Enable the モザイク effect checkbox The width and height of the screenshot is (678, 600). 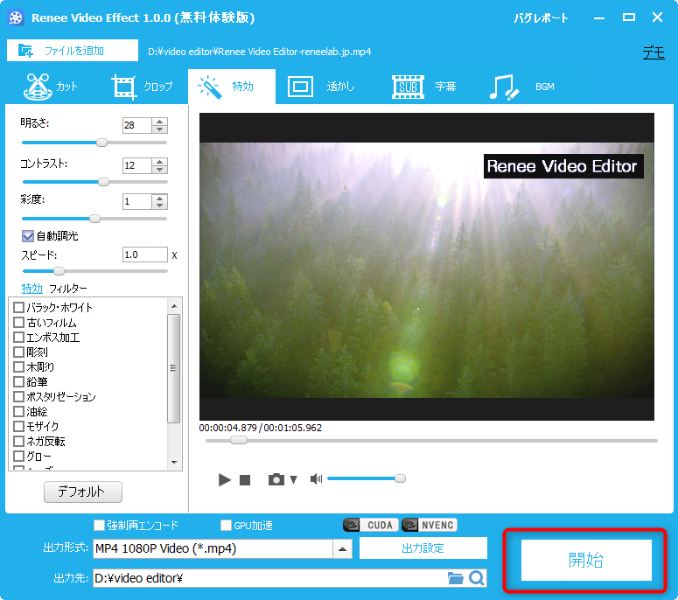18,426
